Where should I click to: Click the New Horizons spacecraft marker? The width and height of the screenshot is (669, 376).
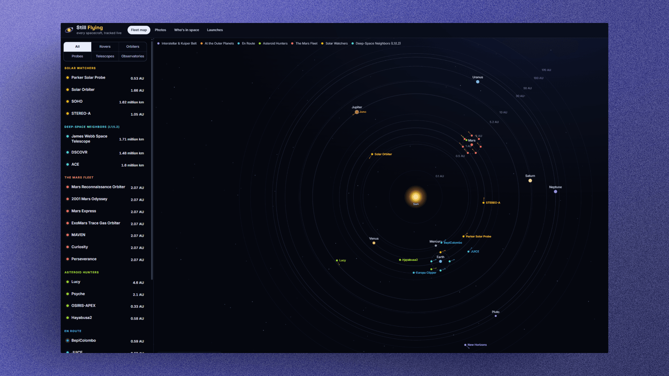point(465,345)
